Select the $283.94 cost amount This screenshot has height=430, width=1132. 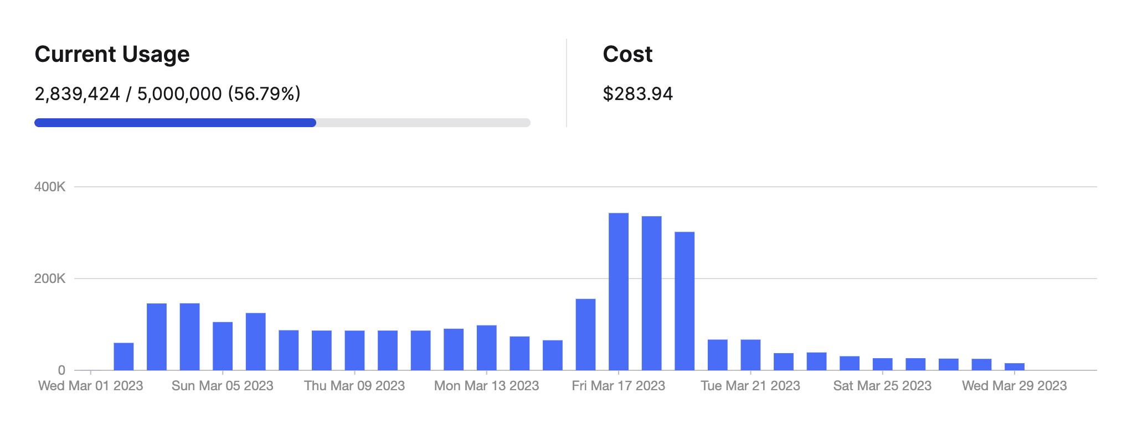(637, 94)
